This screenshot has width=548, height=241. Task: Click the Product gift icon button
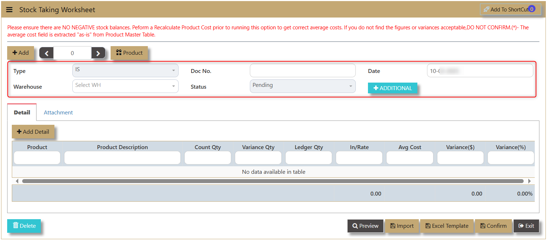tap(129, 53)
